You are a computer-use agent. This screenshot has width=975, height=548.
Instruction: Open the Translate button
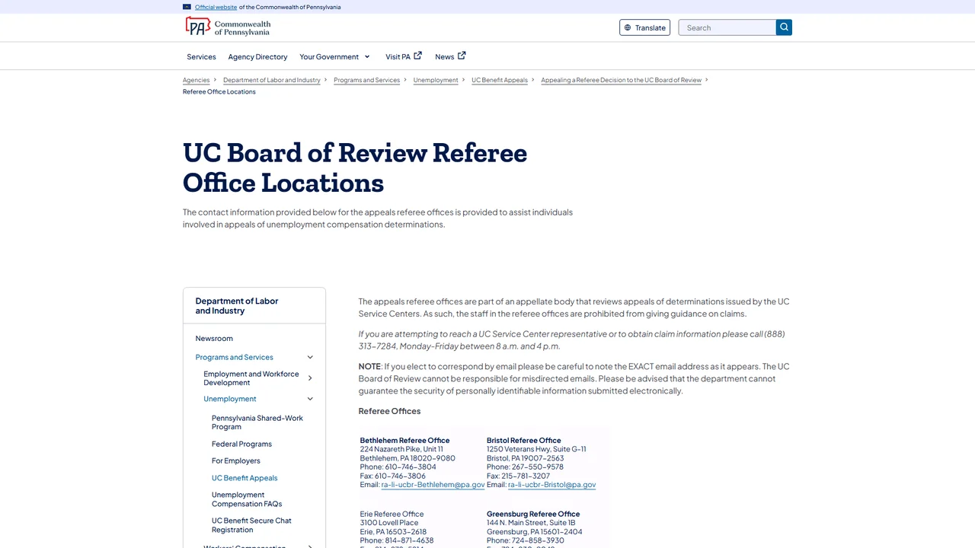pyautogui.click(x=644, y=27)
